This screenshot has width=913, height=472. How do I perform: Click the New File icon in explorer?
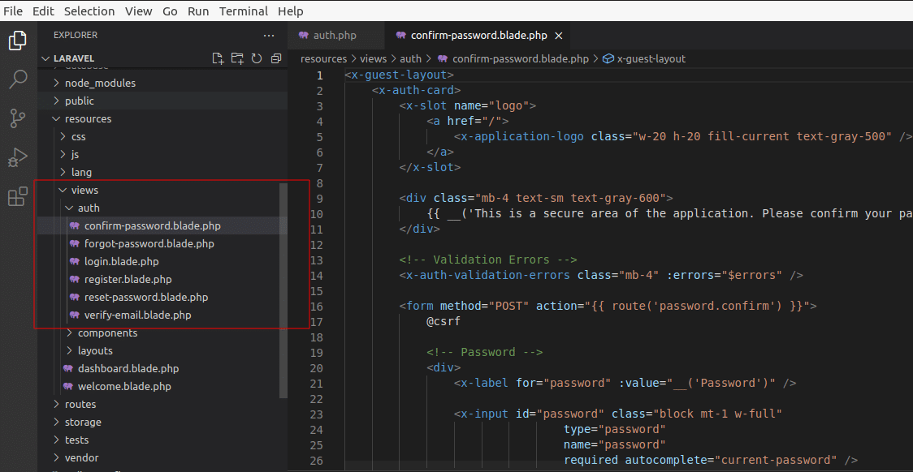218,58
